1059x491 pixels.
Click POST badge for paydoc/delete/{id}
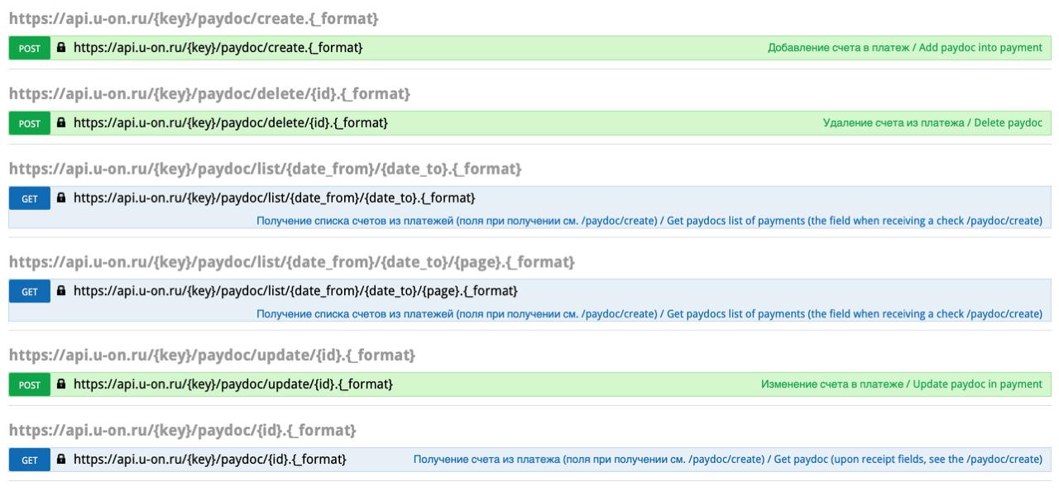[30, 123]
